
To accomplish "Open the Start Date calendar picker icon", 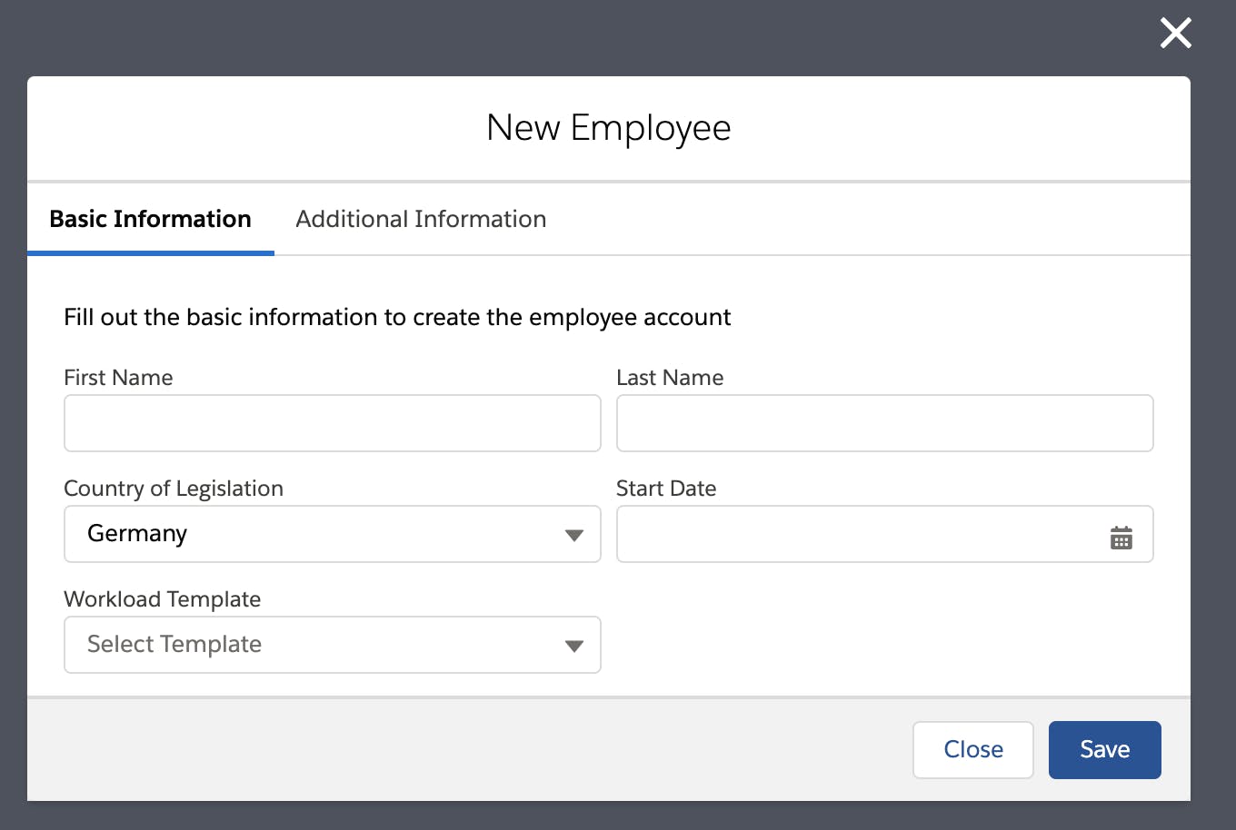I will [1121, 538].
